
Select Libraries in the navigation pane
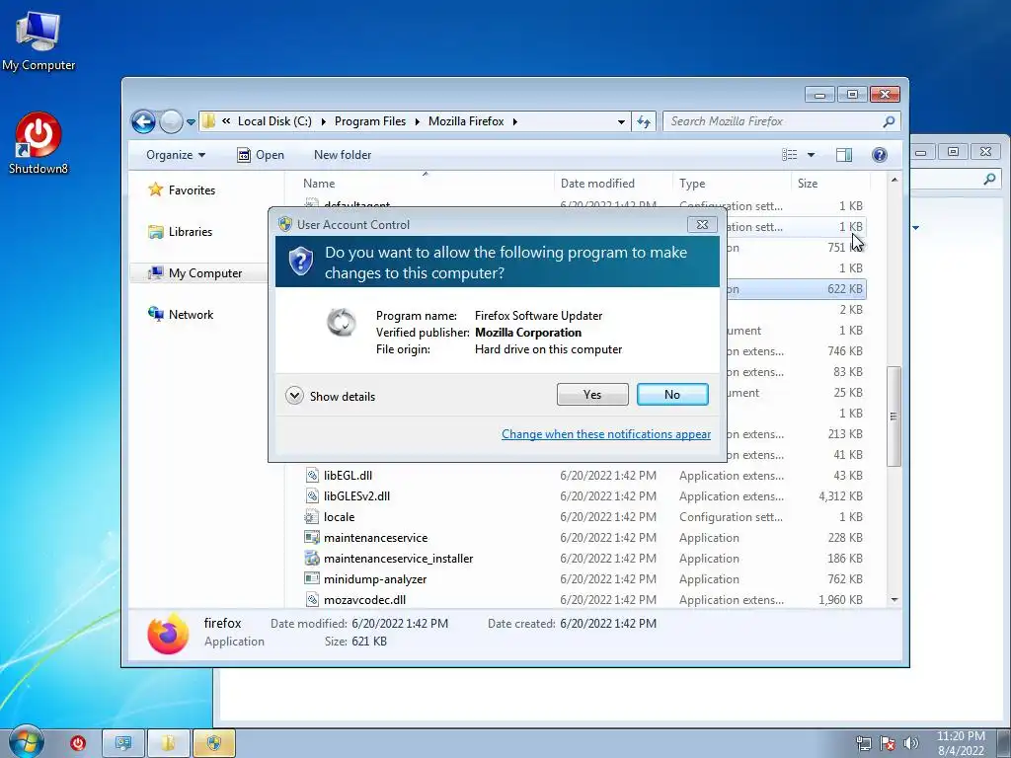tap(191, 231)
